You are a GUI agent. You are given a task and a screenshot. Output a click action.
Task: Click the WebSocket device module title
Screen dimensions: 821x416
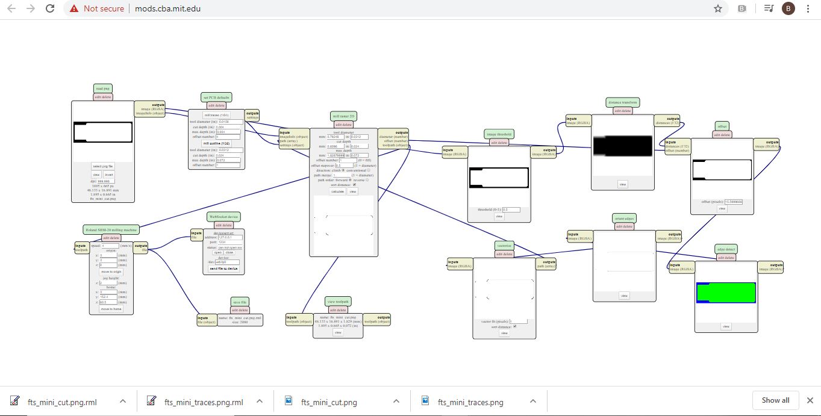(223, 217)
